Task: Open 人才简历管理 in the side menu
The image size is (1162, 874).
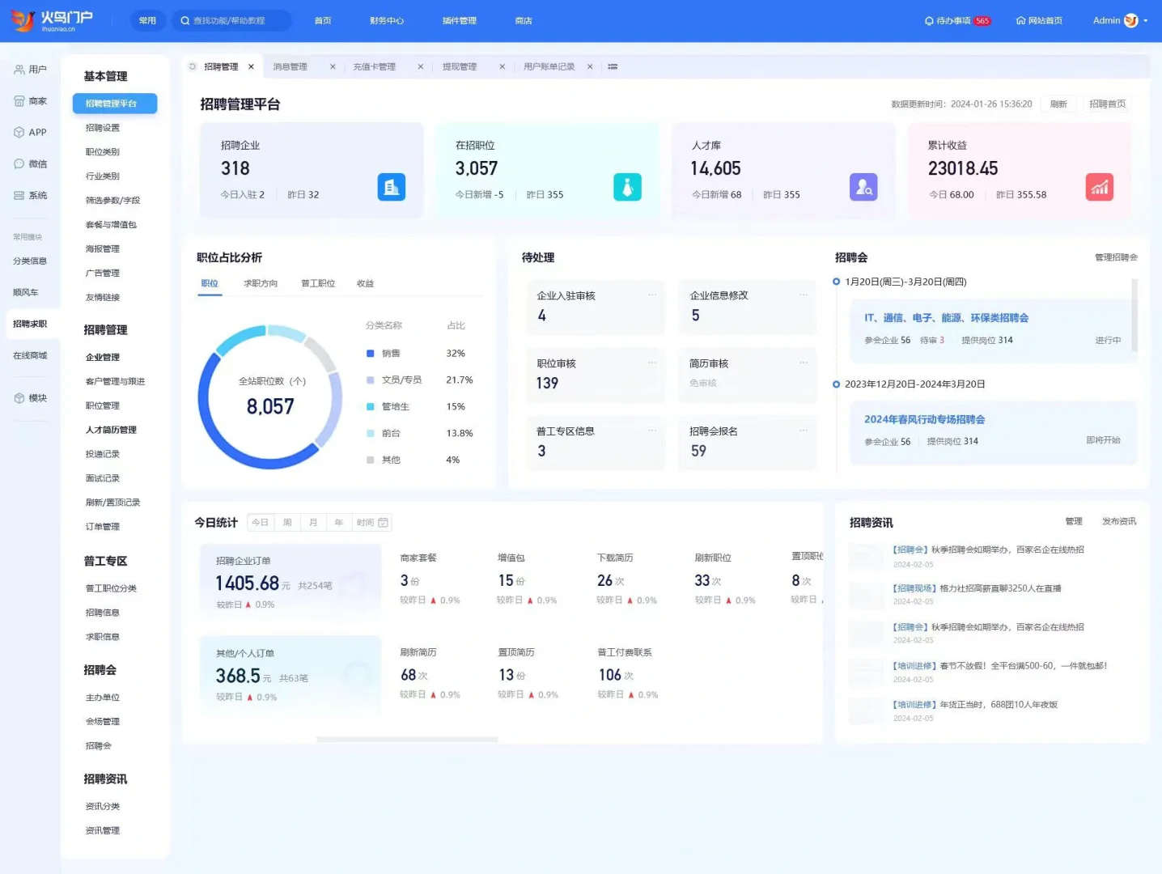Action: 111,430
